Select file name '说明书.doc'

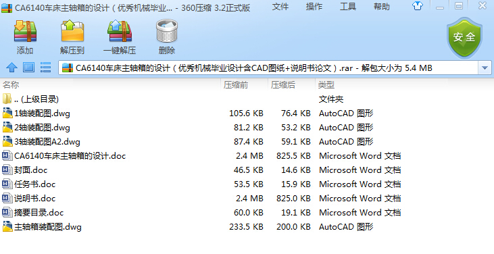[35, 199]
